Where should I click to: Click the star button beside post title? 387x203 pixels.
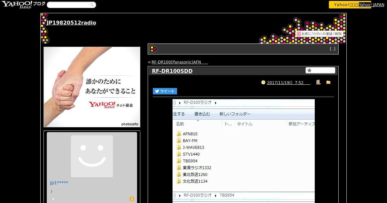pyautogui.click(x=320, y=70)
